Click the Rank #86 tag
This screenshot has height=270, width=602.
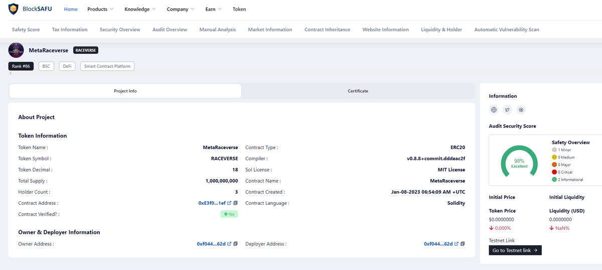21,66
